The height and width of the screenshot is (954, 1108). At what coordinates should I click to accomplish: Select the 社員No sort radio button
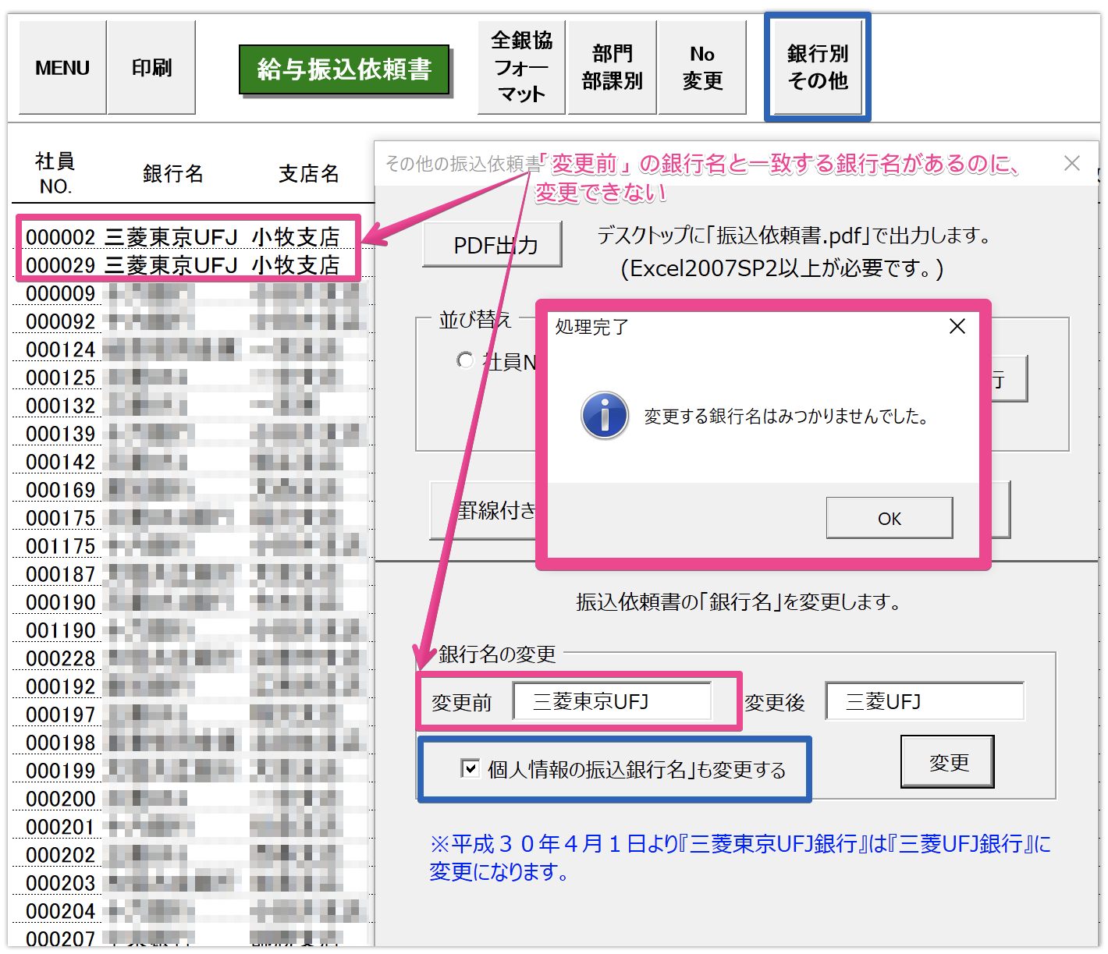click(x=465, y=360)
